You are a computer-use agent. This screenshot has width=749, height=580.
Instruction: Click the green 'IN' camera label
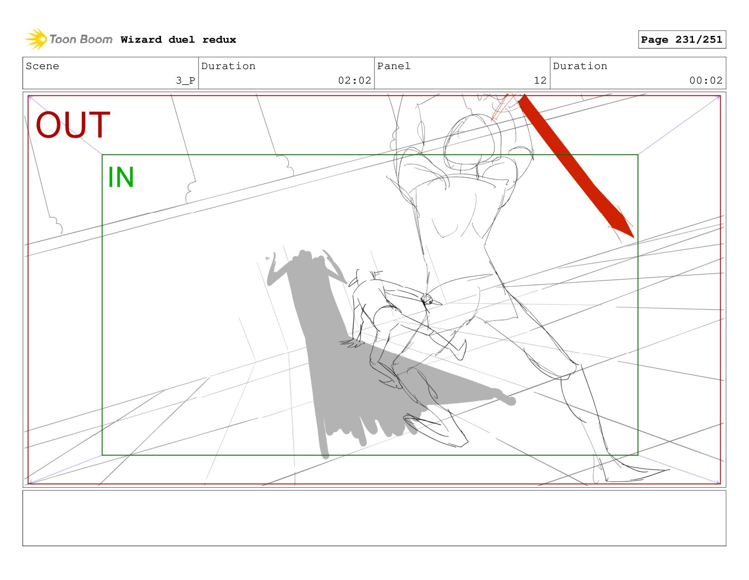click(120, 177)
